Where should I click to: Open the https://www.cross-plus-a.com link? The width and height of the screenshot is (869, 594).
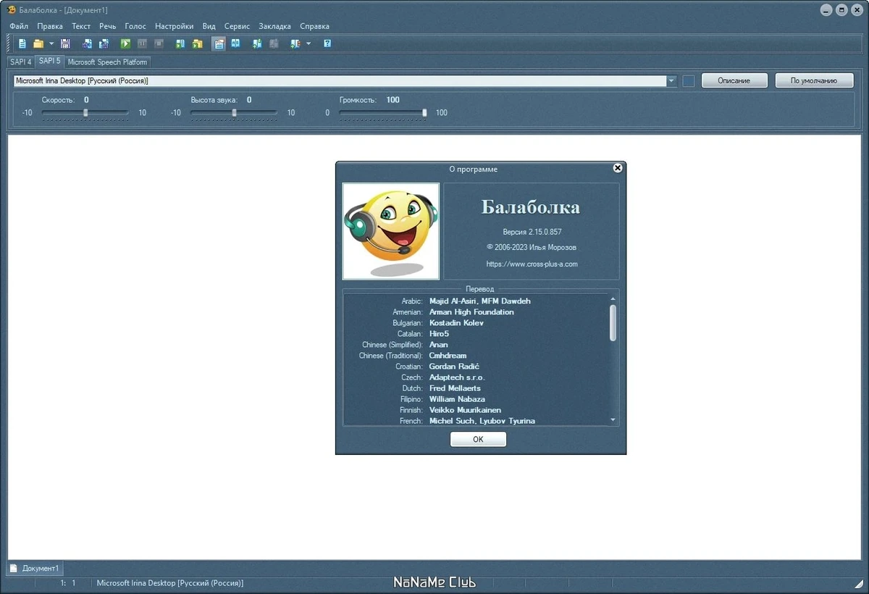pyautogui.click(x=532, y=264)
